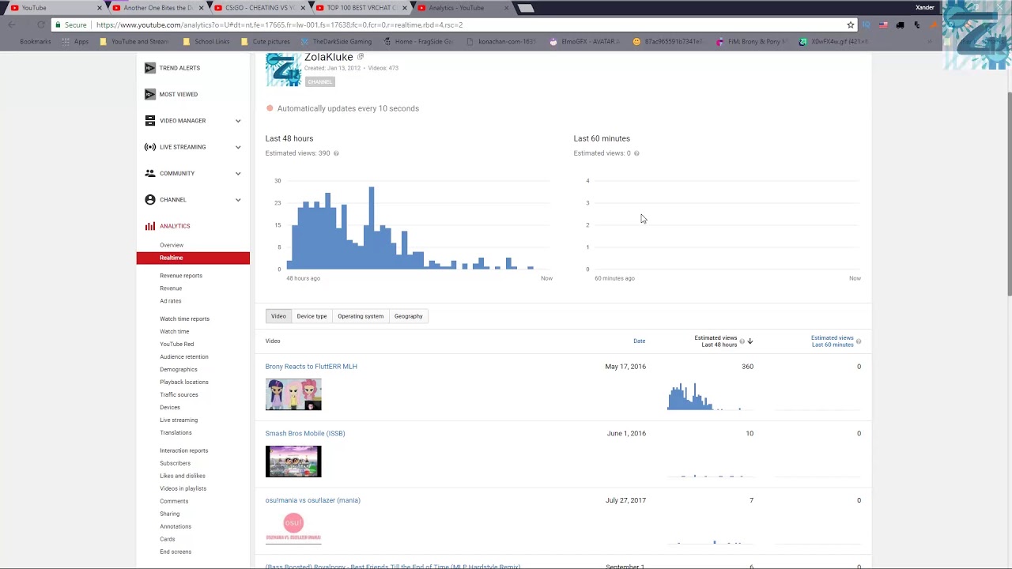Bookmark this page with the star icon

(851, 25)
